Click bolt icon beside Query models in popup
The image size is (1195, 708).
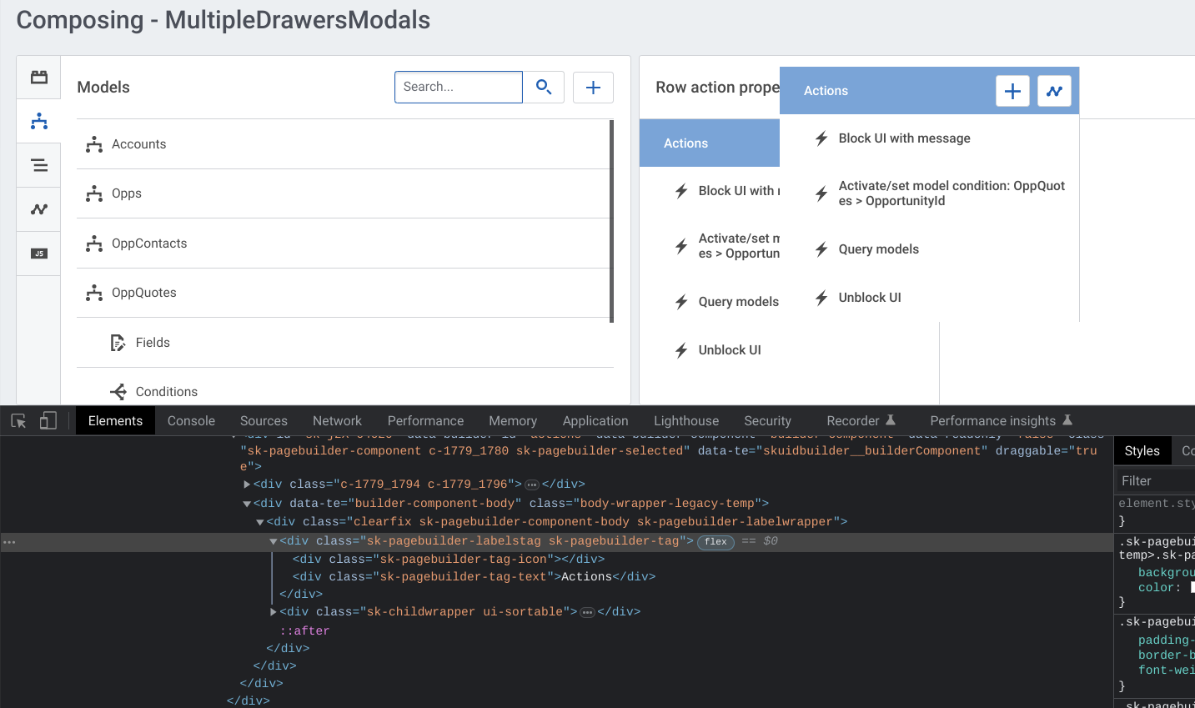click(x=821, y=249)
